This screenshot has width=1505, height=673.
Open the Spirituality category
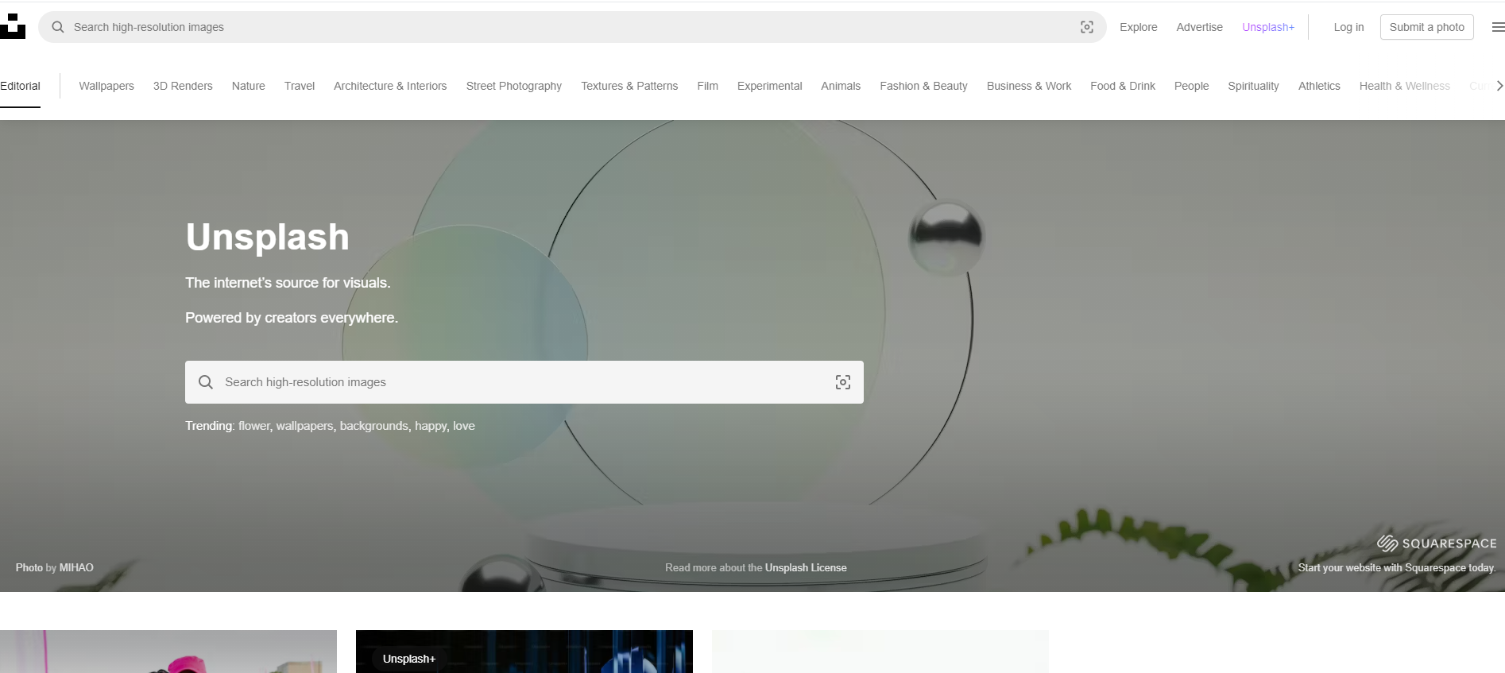point(1253,86)
